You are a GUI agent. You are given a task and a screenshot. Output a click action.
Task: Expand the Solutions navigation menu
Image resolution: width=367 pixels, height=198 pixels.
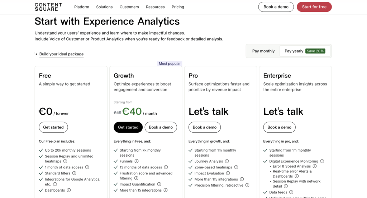tap(104, 7)
